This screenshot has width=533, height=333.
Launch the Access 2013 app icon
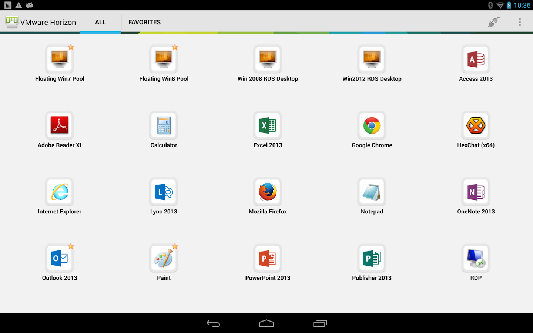point(476,59)
